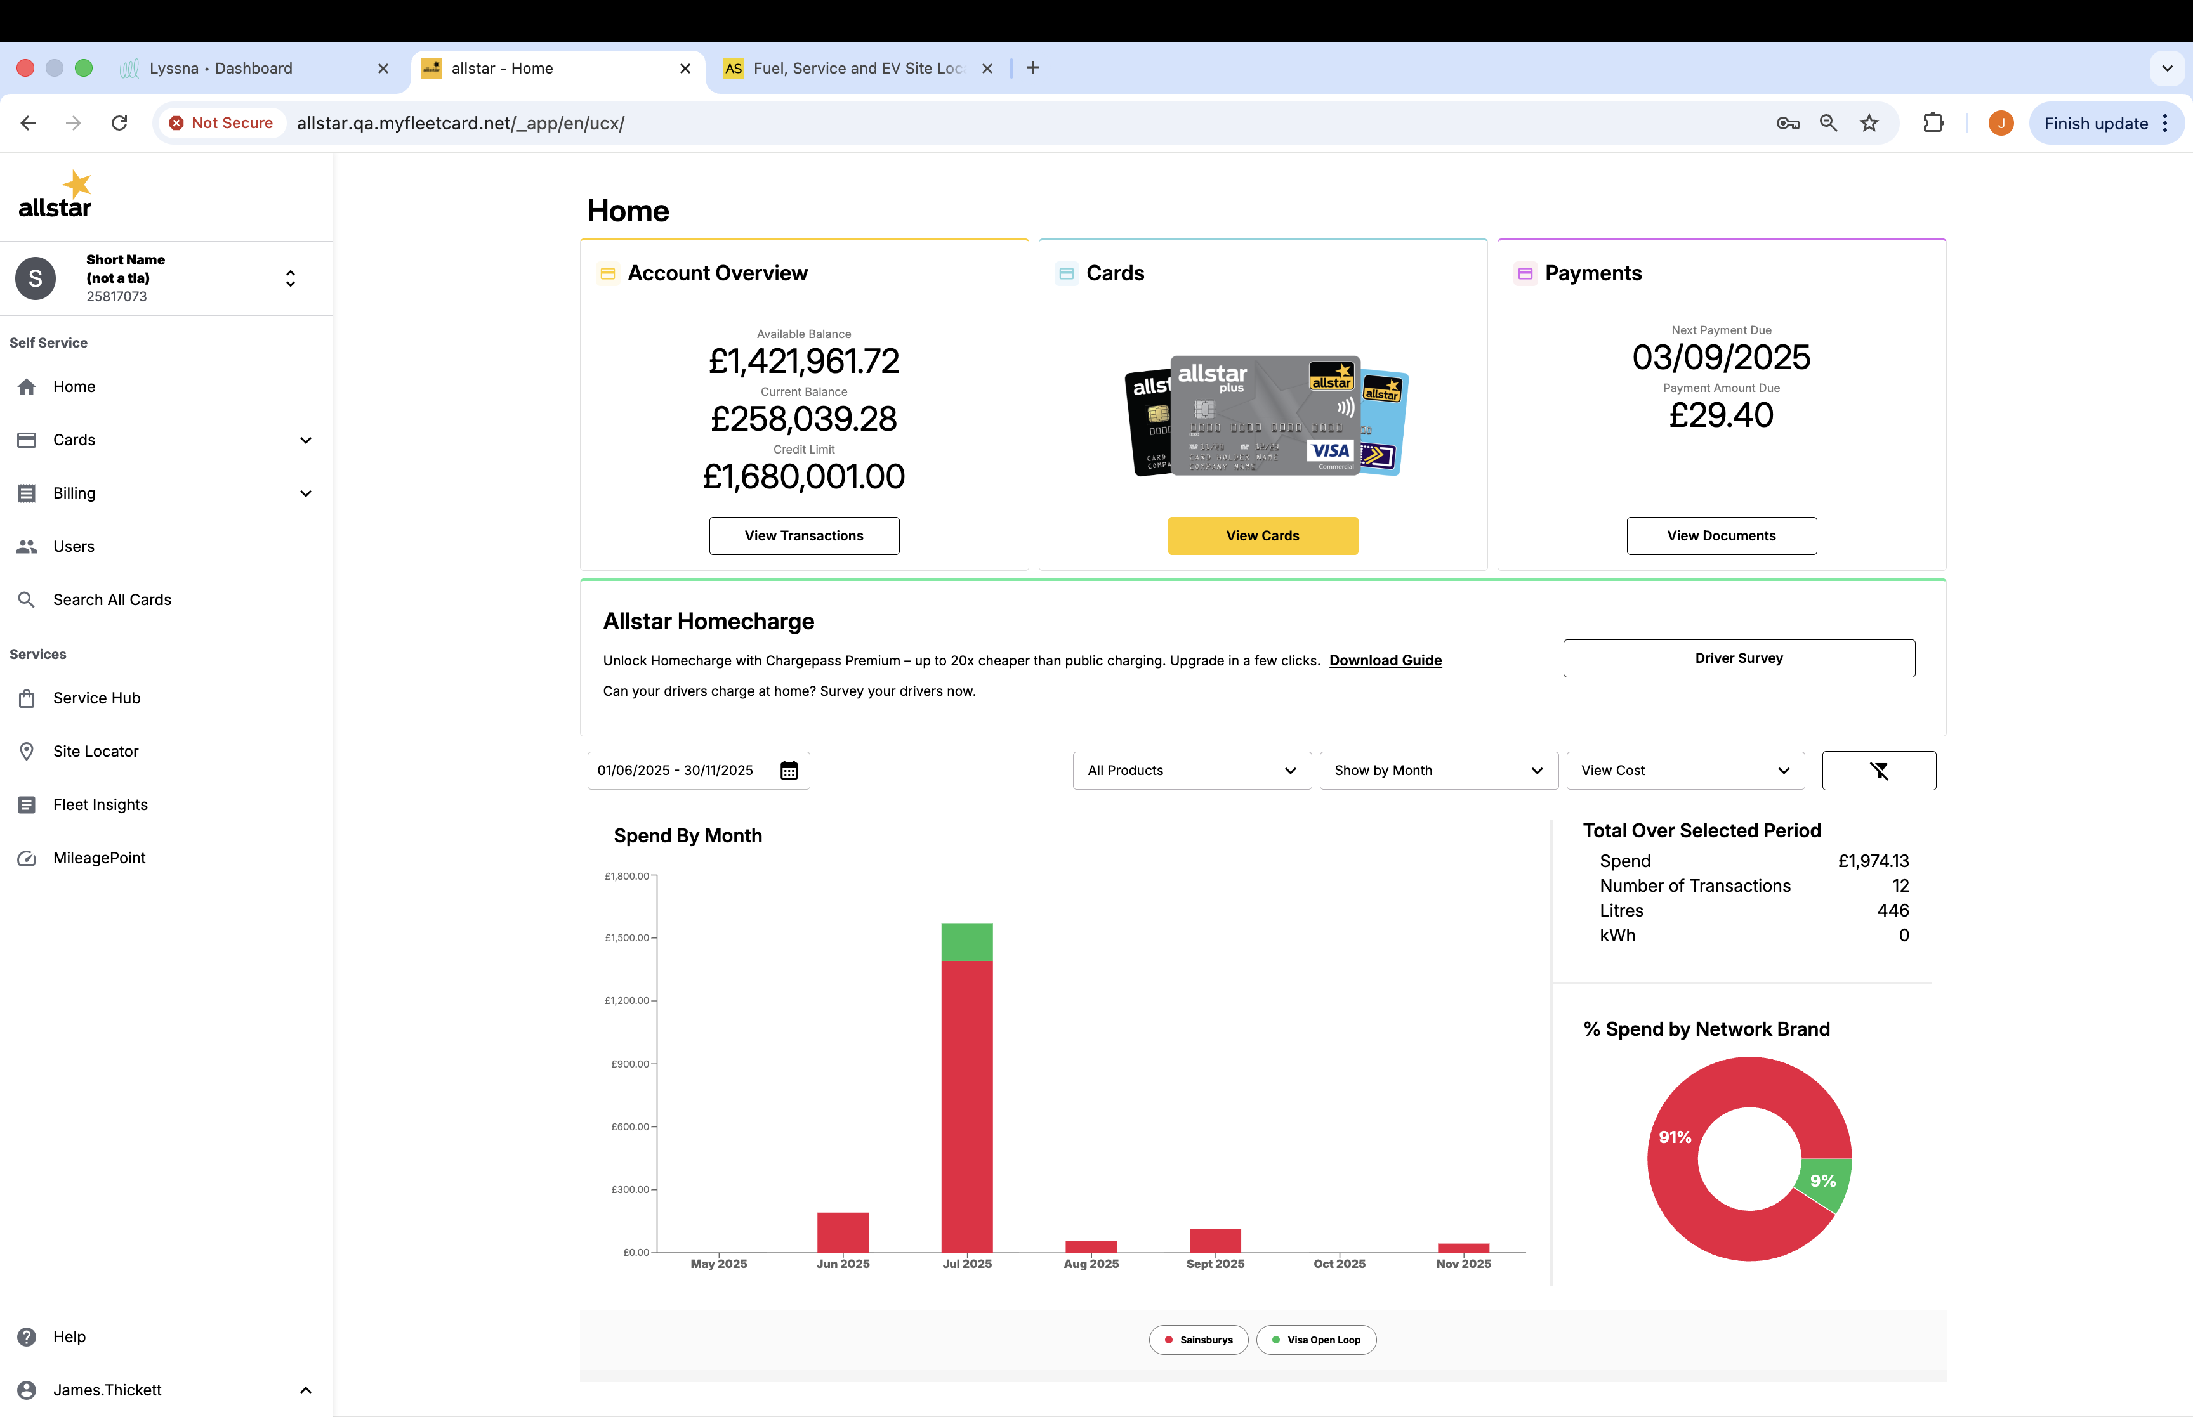Open the Show by Month dropdown
Image resolution: width=2193 pixels, height=1417 pixels.
point(1439,770)
